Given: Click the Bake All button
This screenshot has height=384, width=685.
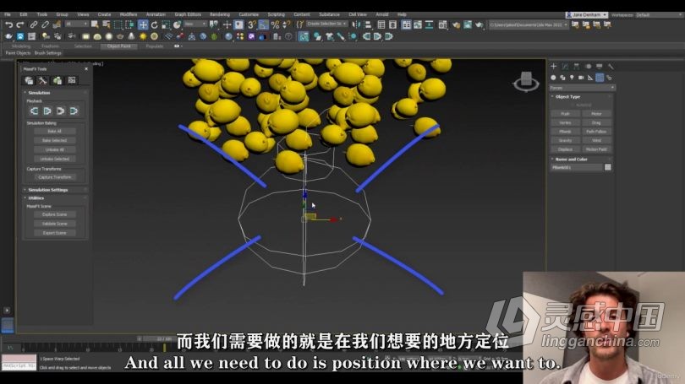Looking at the screenshot, I should tap(55, 131).
